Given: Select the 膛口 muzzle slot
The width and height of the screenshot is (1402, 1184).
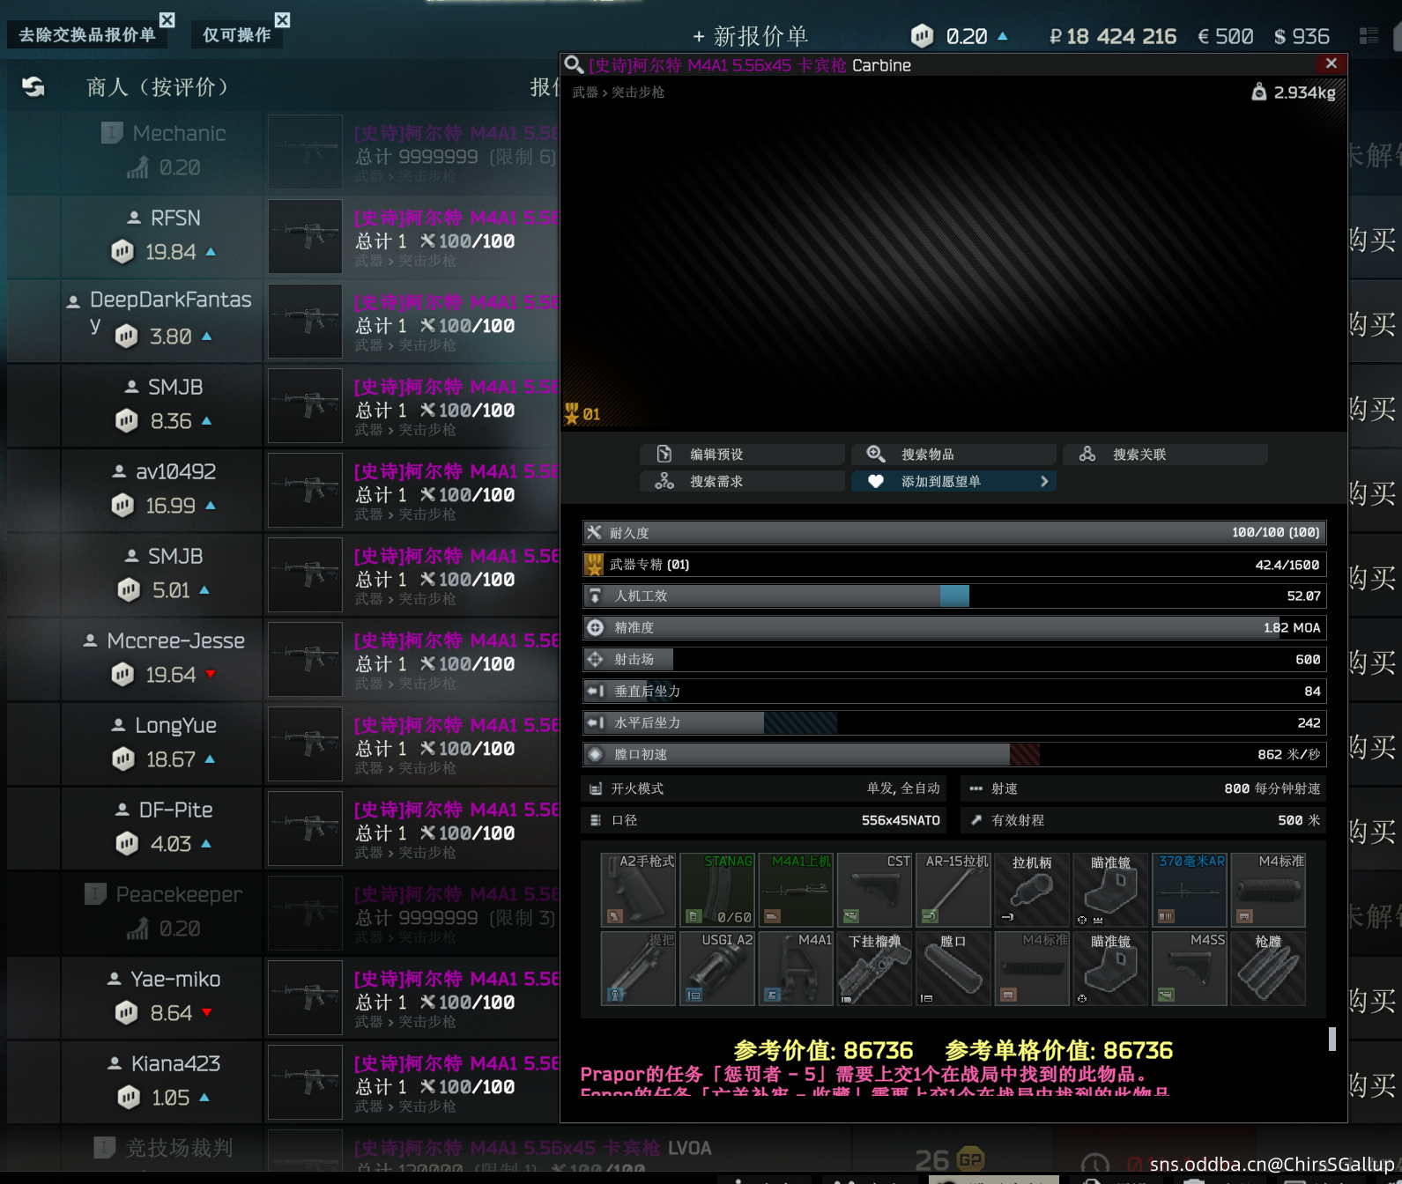Looking at the screenshot, I should (953, 968).
